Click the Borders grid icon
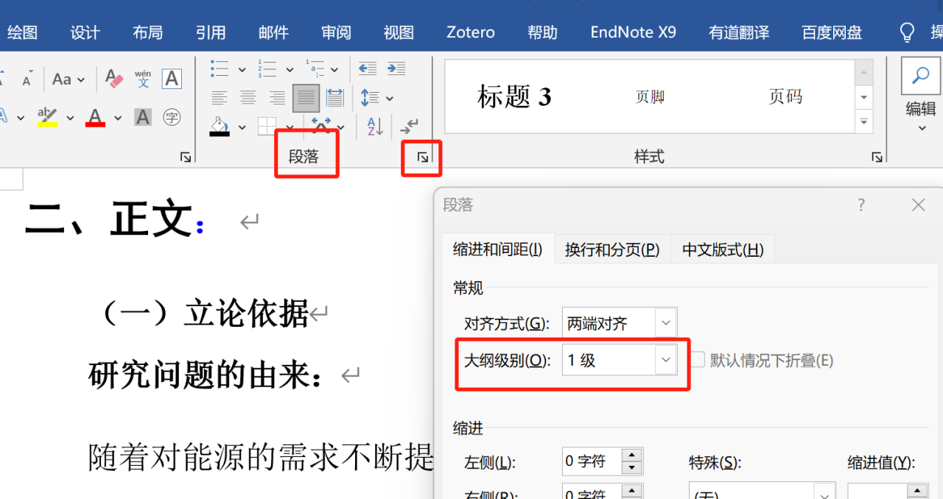 [x=267, y=126]
